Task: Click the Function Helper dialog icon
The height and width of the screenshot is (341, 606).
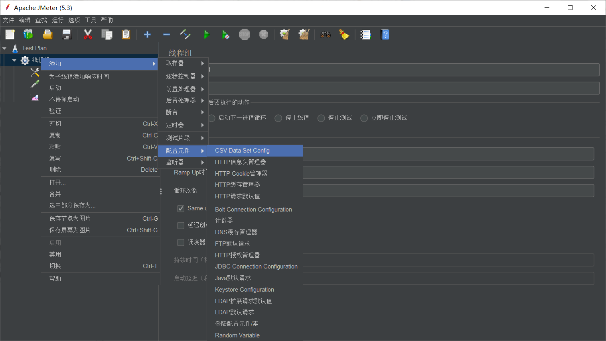Action: (365, 34)
